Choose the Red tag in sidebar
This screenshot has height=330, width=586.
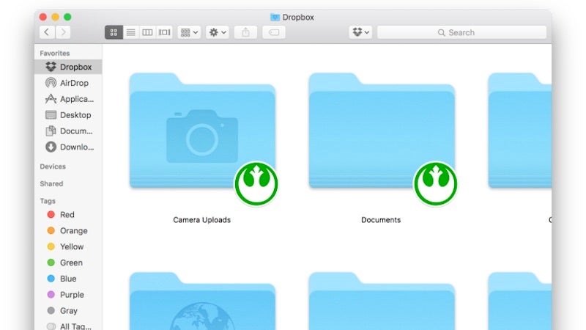tap(67, 215)
